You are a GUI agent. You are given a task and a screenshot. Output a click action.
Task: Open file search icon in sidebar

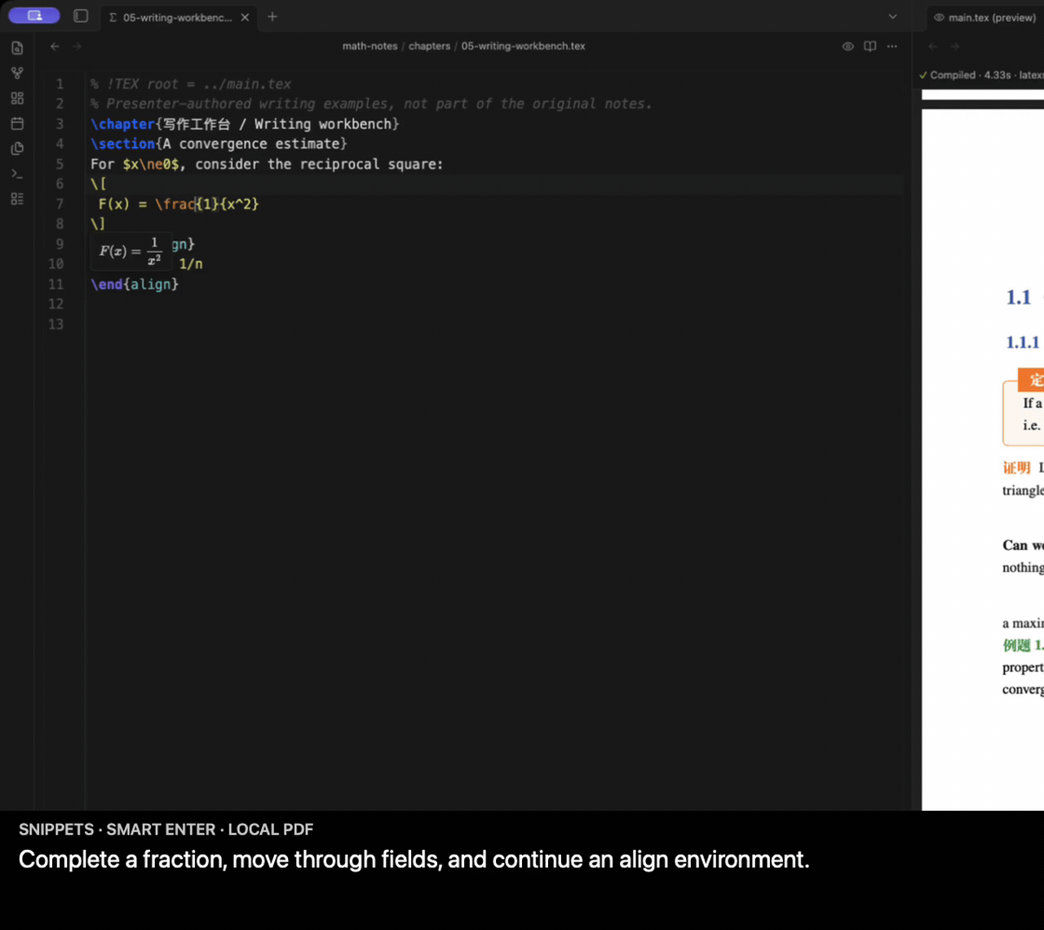point(17,48)
